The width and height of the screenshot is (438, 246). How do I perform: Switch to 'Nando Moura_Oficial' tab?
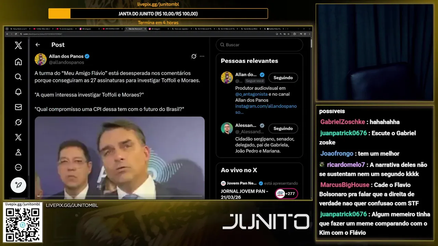tap(251, 29)
